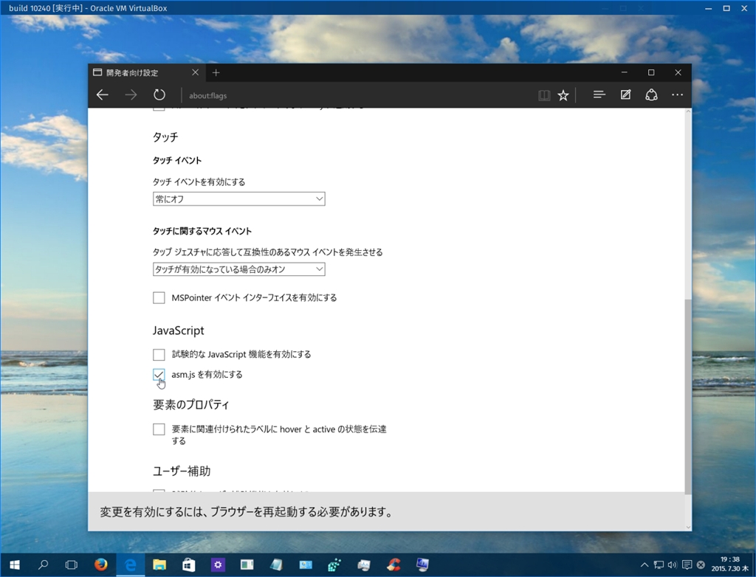Open File Explorer from taskbar

click(159, 565)
